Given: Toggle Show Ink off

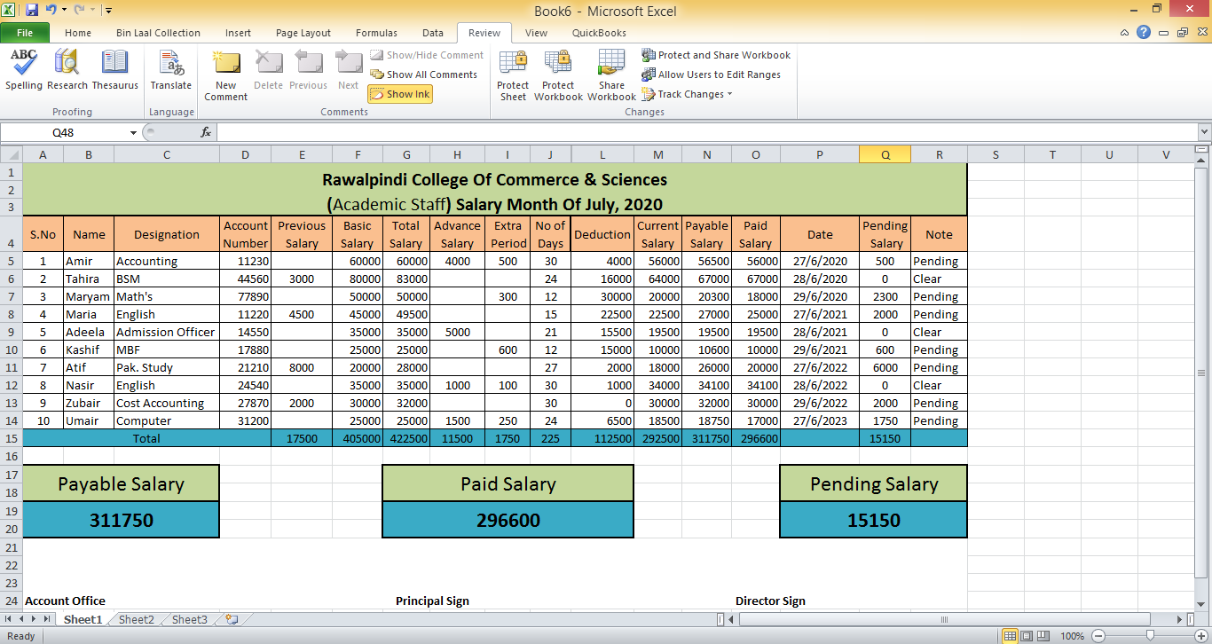Looking at the screenshot, I should [398, 94].
